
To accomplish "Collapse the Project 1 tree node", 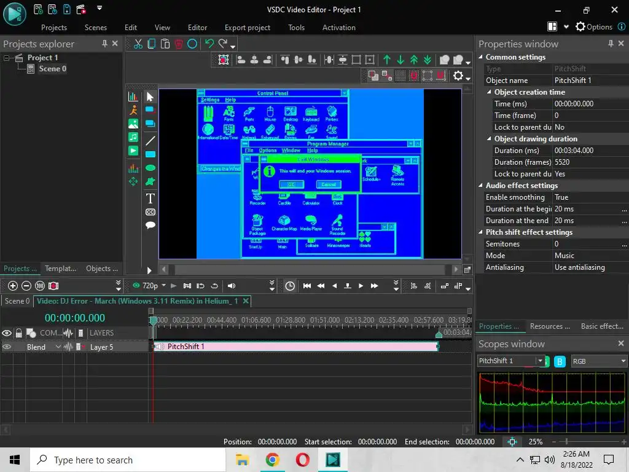I will [6, 58].
